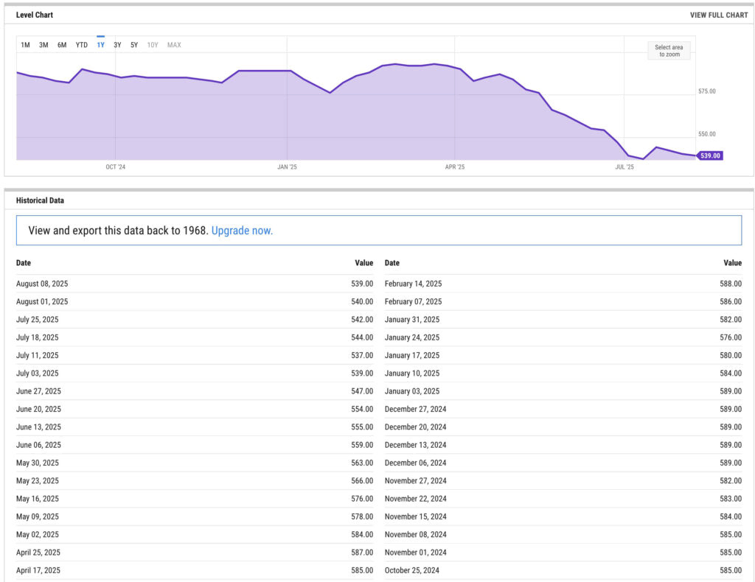Screen dimensions: 755x582
Task: Click the 540.00 value for August 01
Action: coord(362,301)
